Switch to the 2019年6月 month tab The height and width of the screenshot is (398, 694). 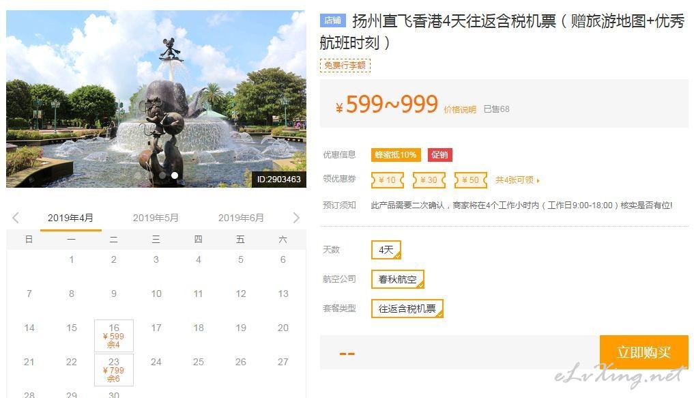pyautogui.click(x=241, y=218)
